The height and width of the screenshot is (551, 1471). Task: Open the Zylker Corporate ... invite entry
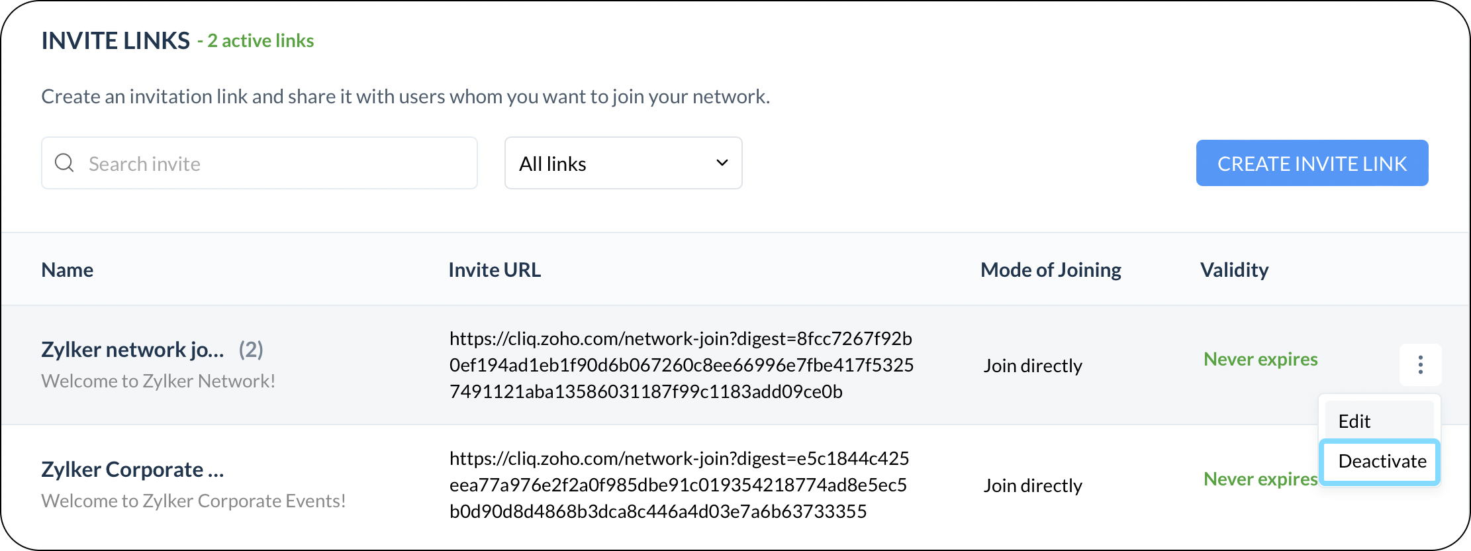(132, 470)
